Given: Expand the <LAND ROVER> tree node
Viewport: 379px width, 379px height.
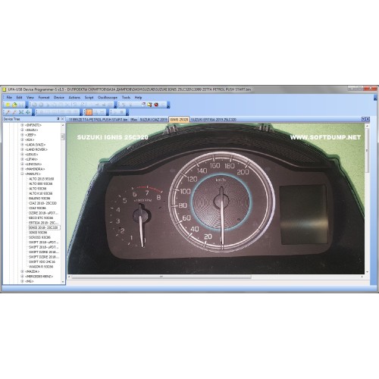Looking at the screenshot, I should click(x=22, y=149).
